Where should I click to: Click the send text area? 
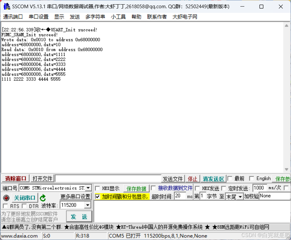coord(192,211)
